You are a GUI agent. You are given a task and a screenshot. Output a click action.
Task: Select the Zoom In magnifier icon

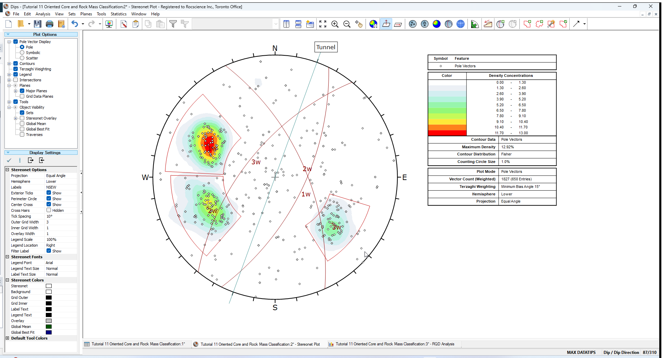click(x=335, y=24)
